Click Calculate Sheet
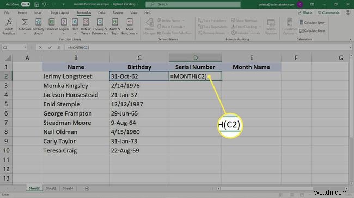 [312, 31]
